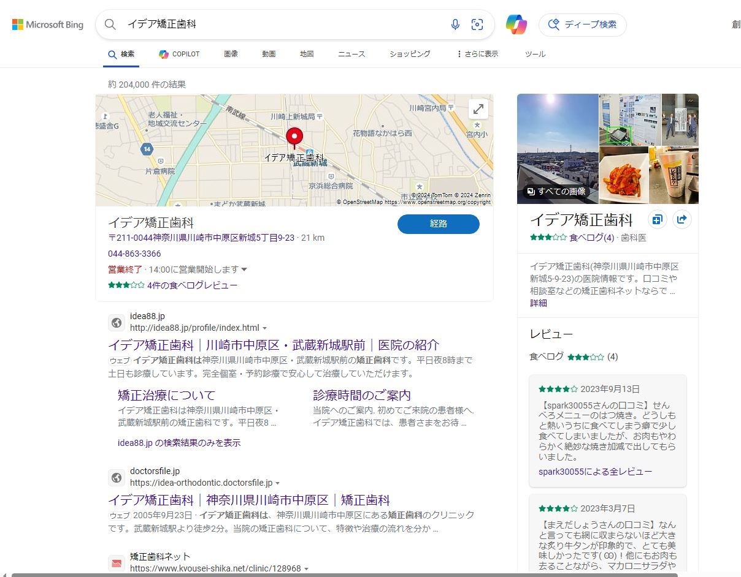Click the red kimchi dish photo thumbnail

[623, 175]
